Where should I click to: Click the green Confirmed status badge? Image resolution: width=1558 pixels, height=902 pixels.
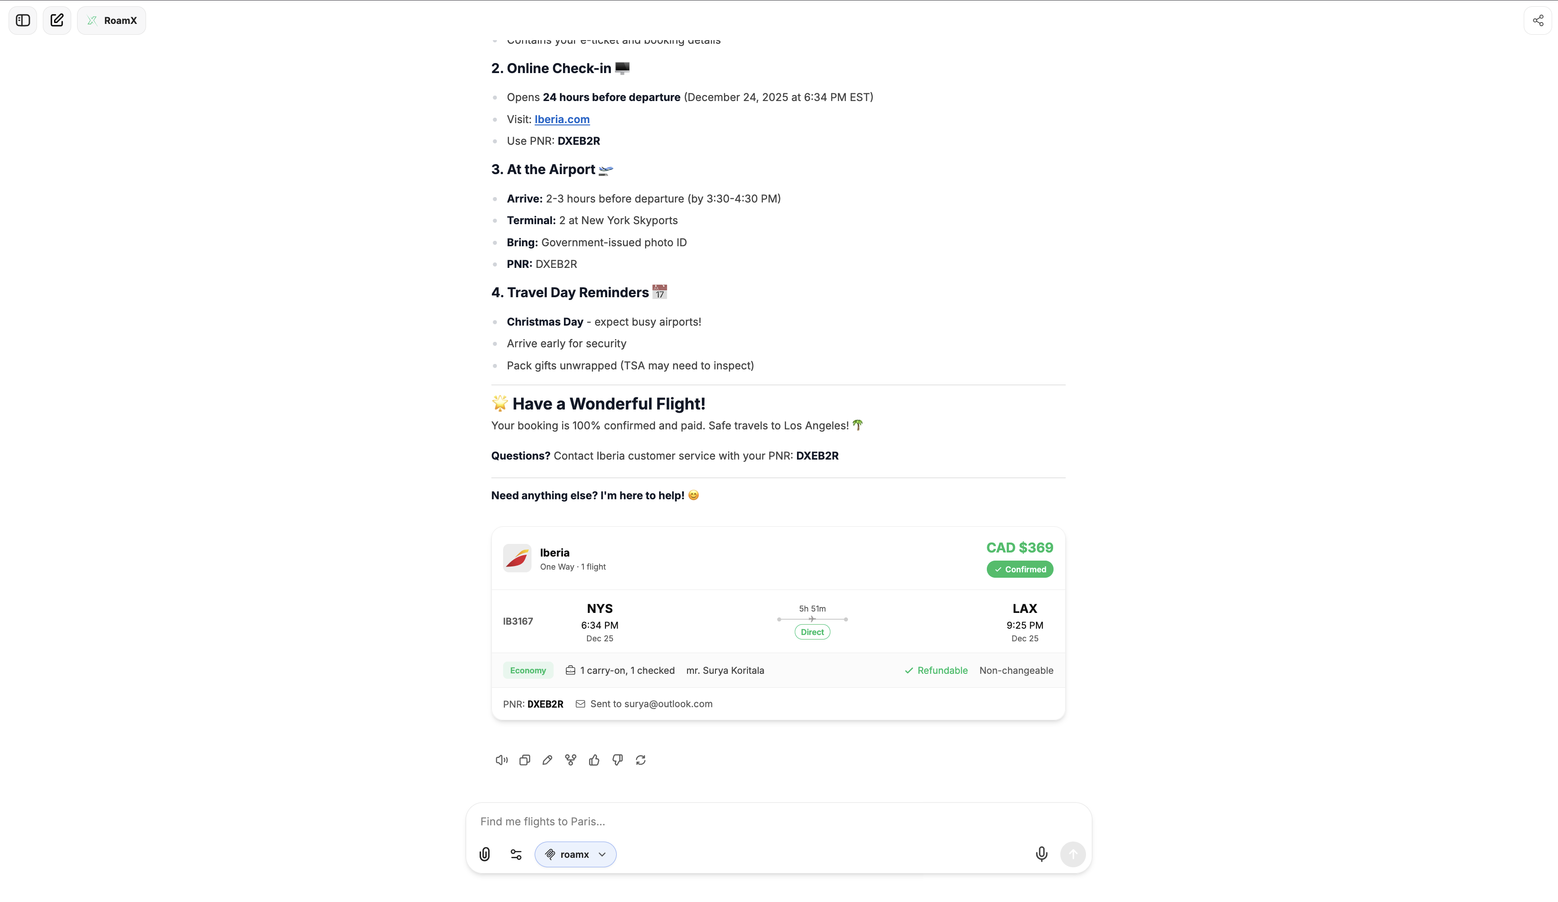pyautogui.click(x=1019, y=569)
